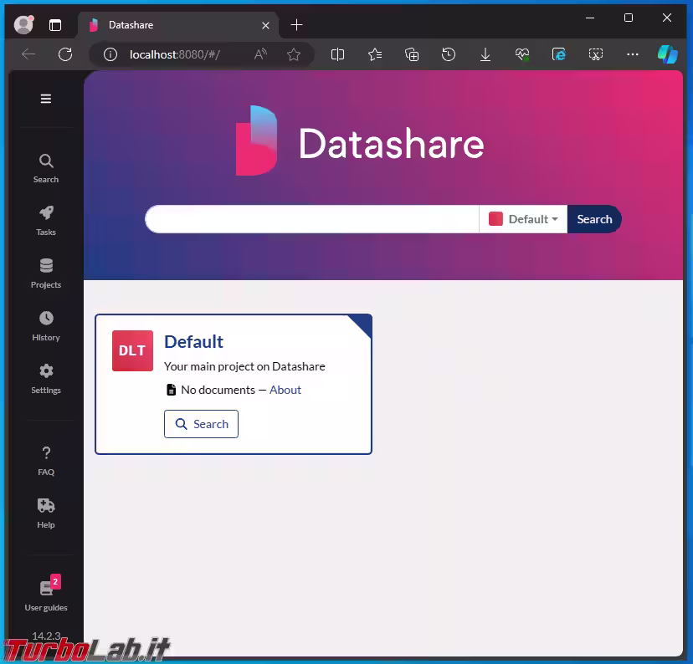Go back with the browser back arrow
693x664 pixels.
(28, 54)
